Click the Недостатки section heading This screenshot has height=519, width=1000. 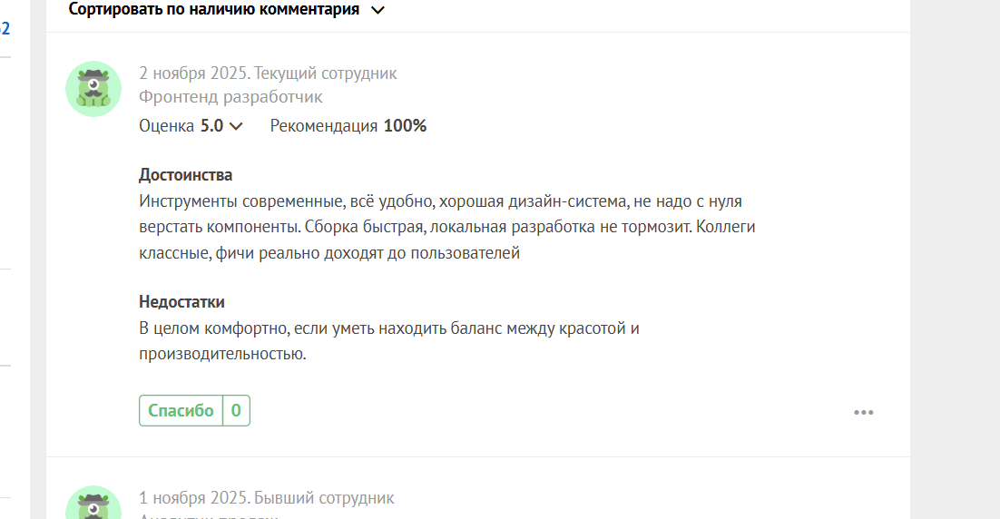tap(181, 302)
